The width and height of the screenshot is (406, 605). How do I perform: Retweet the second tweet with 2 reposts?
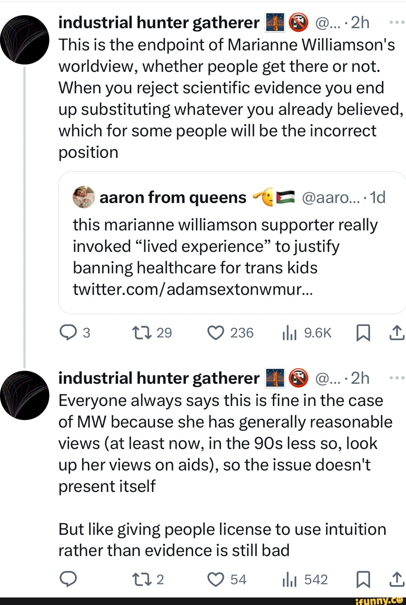tap(142, 579)
